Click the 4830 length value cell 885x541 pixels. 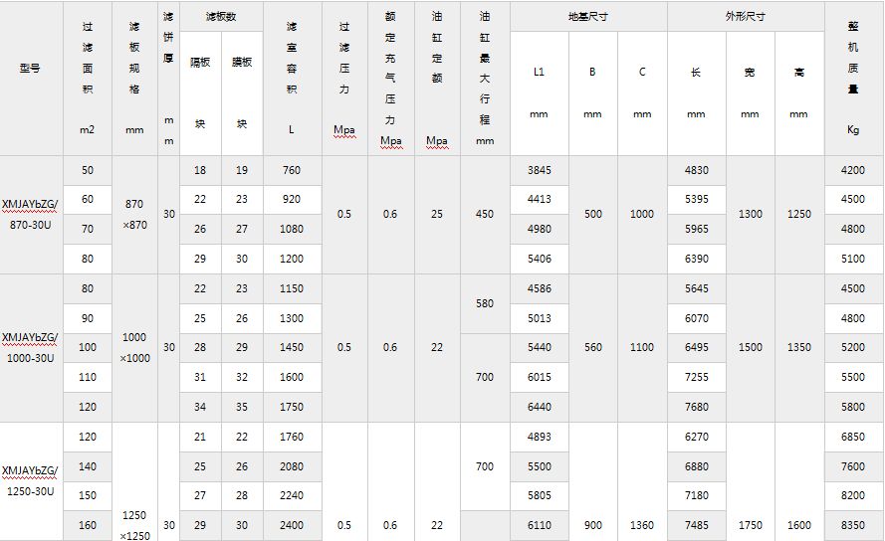pos(697,170)
